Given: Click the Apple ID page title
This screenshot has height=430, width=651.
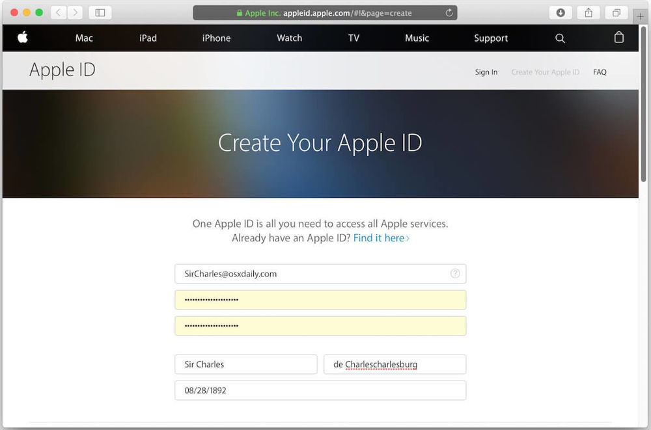Looking at the screenshot, I should pos(62,70).
